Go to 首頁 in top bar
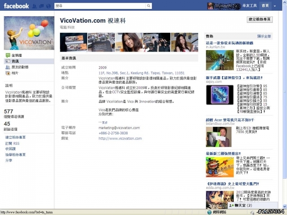Screen dimensions: 287x215 pyautogui.click(x=265, y=6)
